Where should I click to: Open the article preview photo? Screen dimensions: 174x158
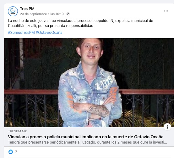click(89, 83)
